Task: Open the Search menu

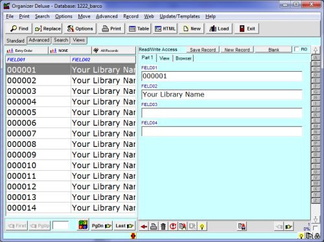Action: click(x=42, y=16)
